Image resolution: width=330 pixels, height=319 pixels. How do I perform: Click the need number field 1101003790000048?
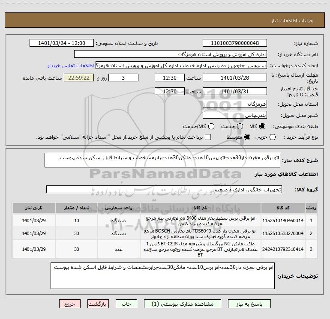235,43
